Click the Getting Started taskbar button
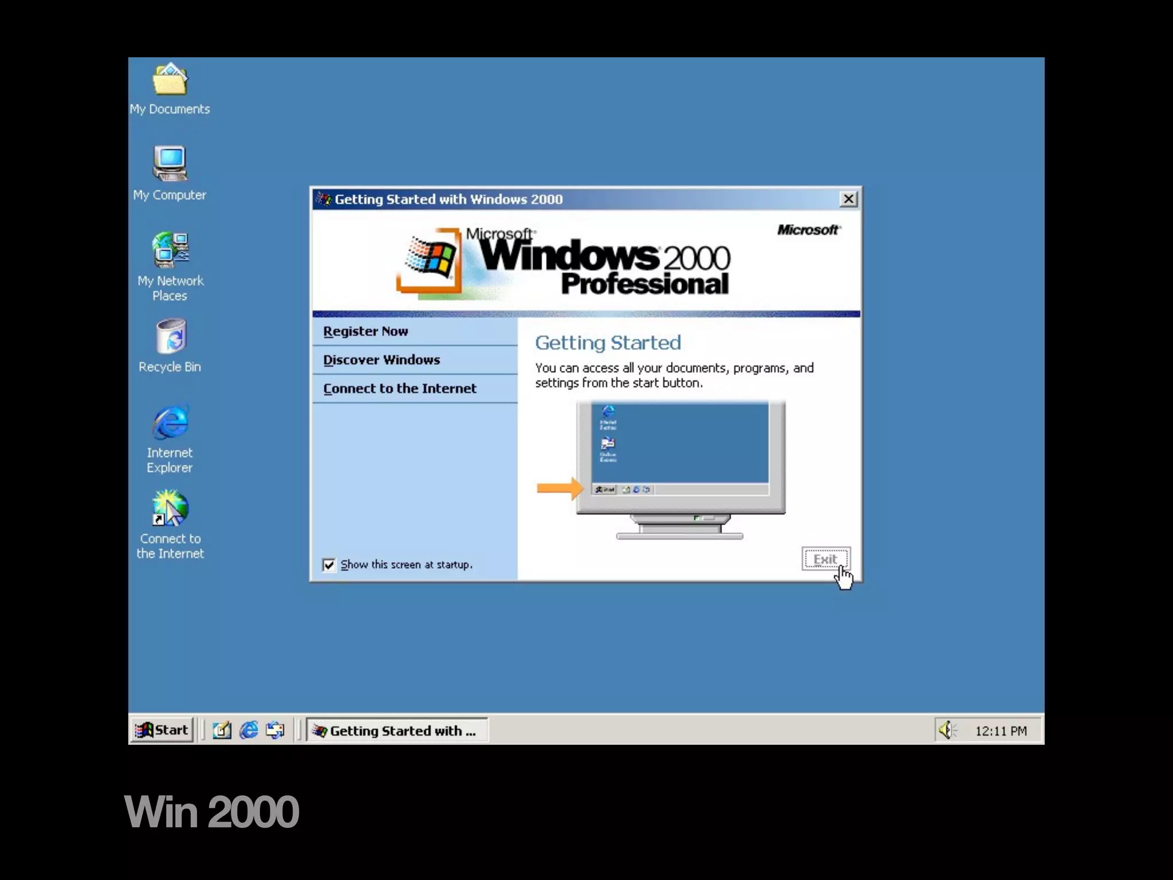The image size is (1173, 880). pos(397,730)
